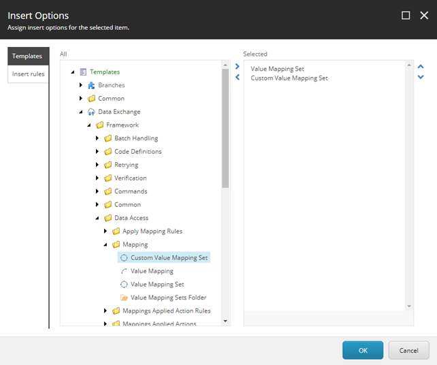Click the Data Access folder icon
Screen dimensions: 437x365
(108, 218)
